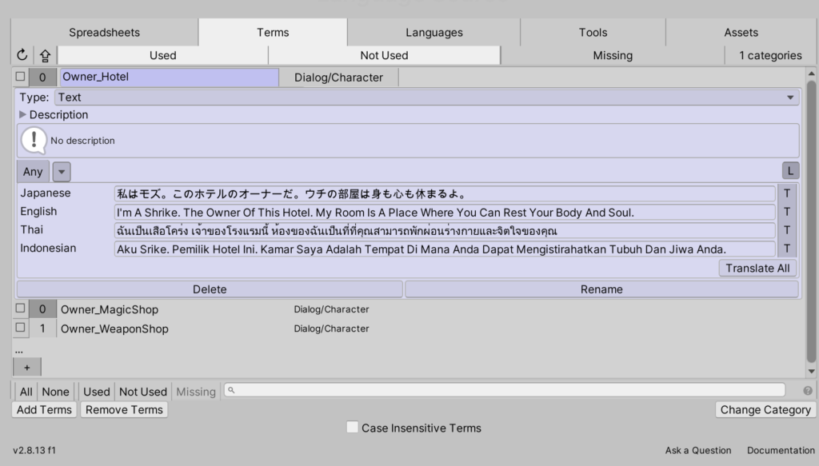The image size is (819, 466).
Task: Click the upload arrow icon beside refresh
Action: (45, 55)
